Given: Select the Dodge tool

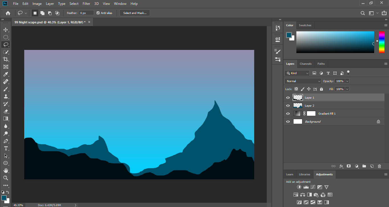Looking at the screenshot, I should (5, 133).
